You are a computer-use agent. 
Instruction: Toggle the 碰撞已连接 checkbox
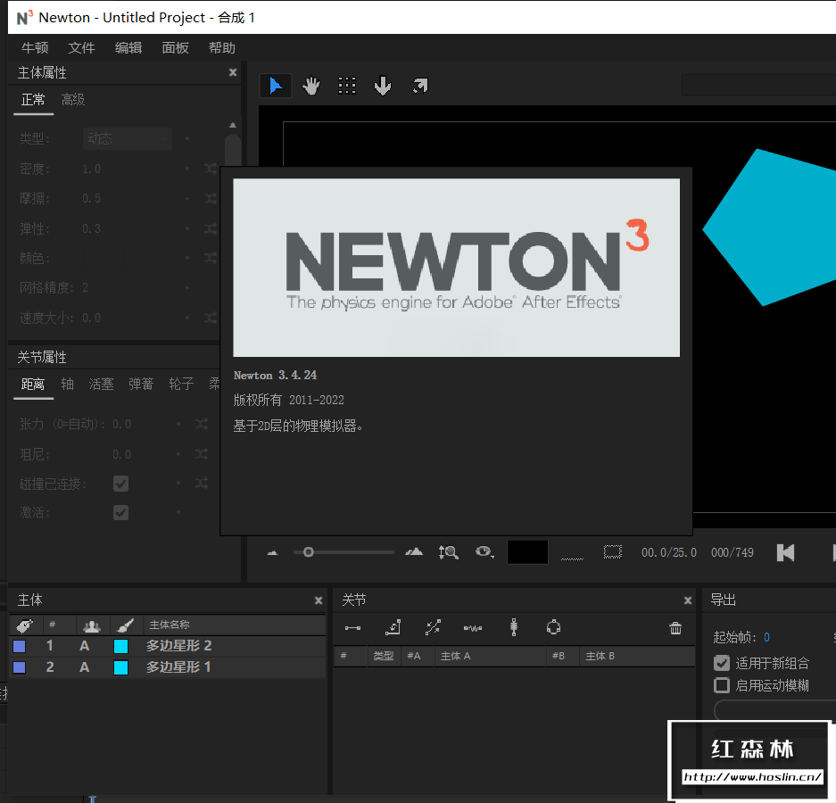click(120, 484)
